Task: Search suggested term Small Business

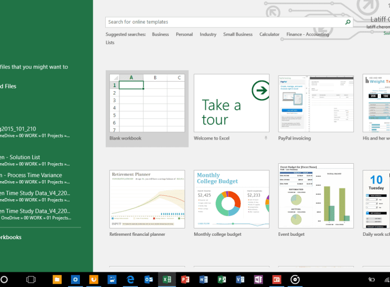Action: point(238,34)
